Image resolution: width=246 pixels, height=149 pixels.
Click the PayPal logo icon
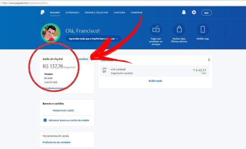coord(42,12)
